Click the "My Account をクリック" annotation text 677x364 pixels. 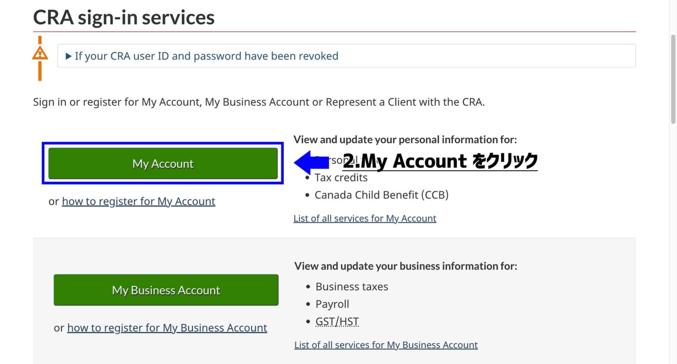(441, 161)
